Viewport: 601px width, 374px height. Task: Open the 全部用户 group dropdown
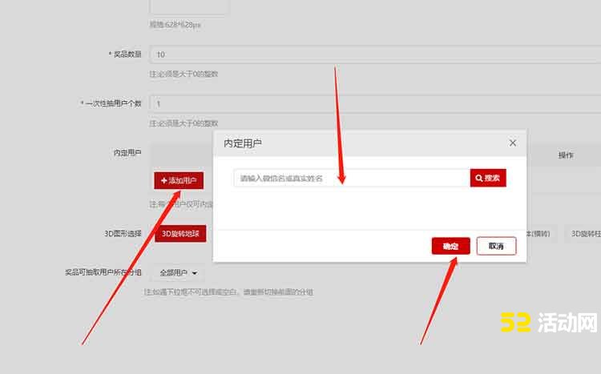pos(179,273)
